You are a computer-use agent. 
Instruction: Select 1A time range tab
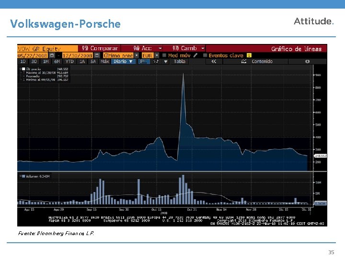point(82,62)
